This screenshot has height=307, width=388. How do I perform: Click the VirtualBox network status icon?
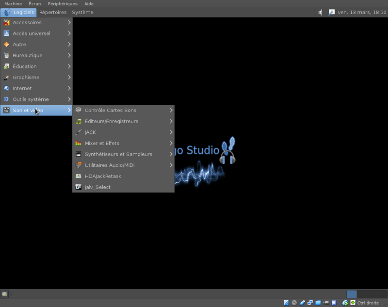click(x=310, y=303)
